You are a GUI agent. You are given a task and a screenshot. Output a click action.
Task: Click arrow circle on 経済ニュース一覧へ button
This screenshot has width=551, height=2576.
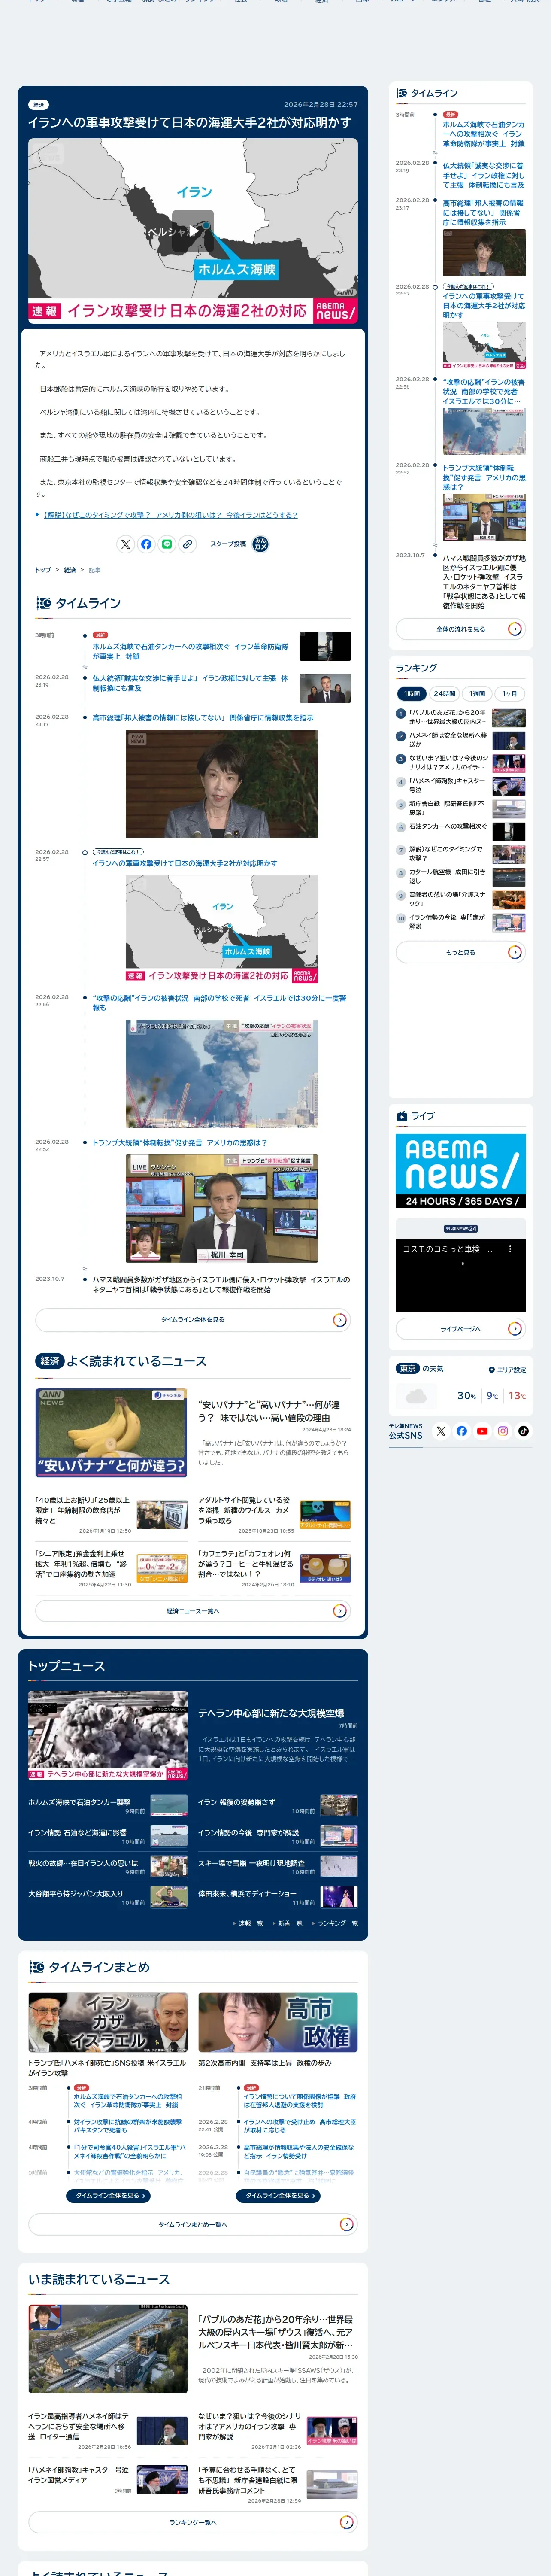[339, 1611]
